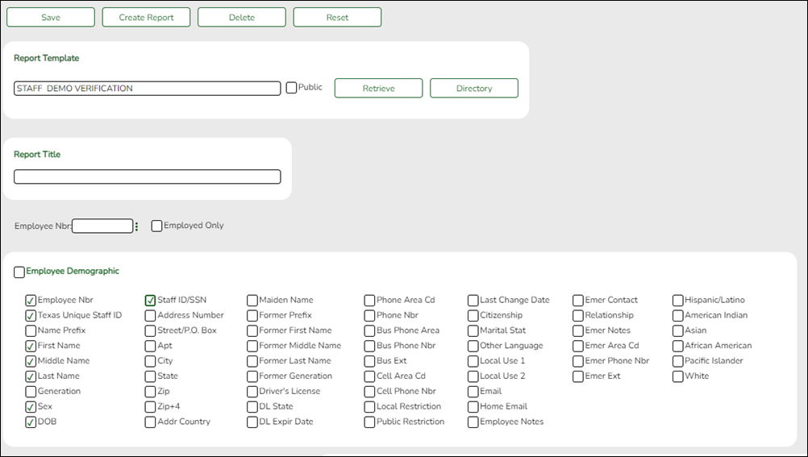This screenshot has height=457, width=808.
Task: Check the Emer Contact checkbox
Action: [578, 301]
